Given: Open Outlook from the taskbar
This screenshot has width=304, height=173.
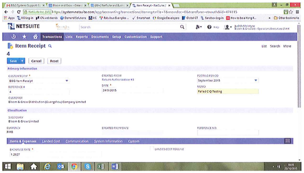Looking at the screenshot, I should tap(61, 166).
